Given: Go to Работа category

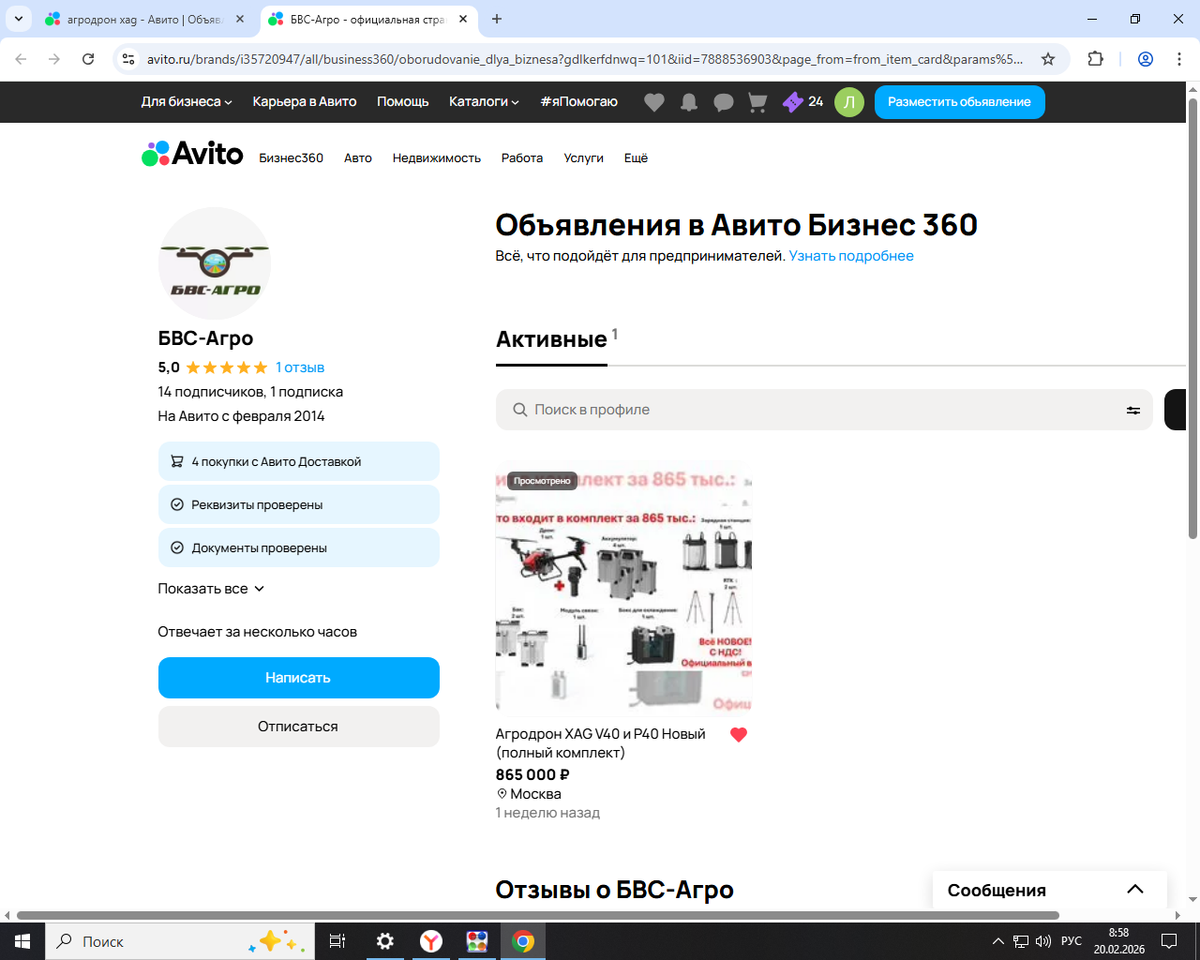Looking at the screenshot, I should click(522, 158).
